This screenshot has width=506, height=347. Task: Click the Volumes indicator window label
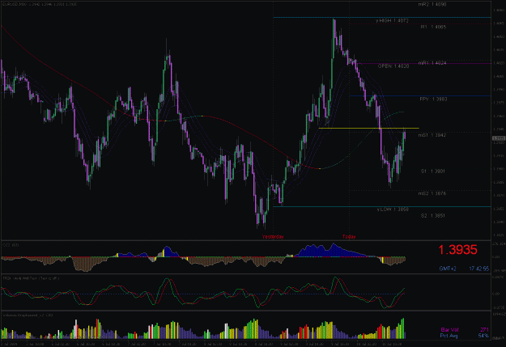click(x=28, y=315)
